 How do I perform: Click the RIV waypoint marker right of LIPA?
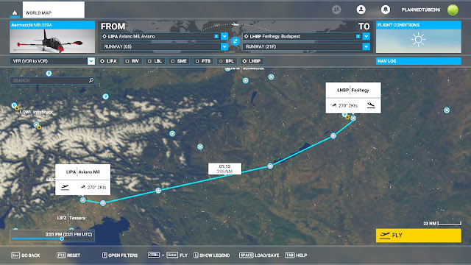[x=103, y=203]
